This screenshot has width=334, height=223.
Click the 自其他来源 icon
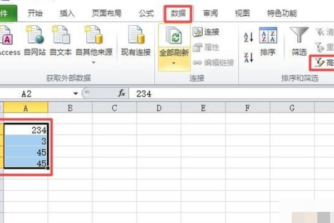[x=94, y=35]
